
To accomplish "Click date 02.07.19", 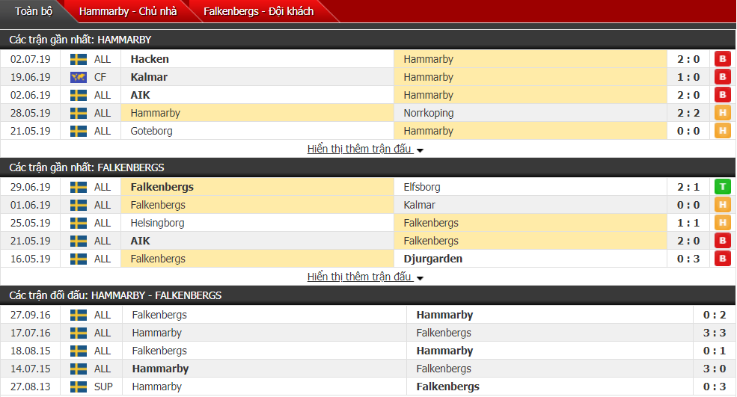I will point(31,59).
